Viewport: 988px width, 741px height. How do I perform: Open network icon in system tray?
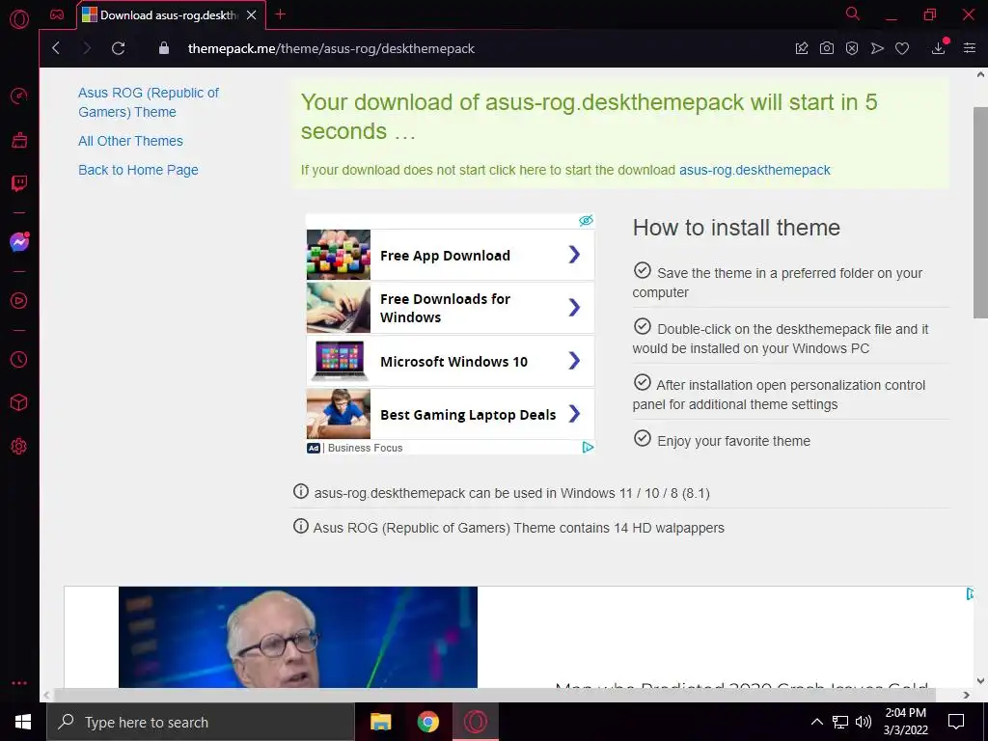pyautogui.click(x=840, y=722)
